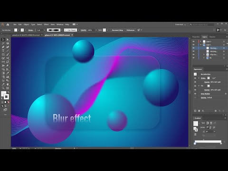Hide the selected rectangle sublayer
This screenshot has height=171, width=228.
(193, 48)
